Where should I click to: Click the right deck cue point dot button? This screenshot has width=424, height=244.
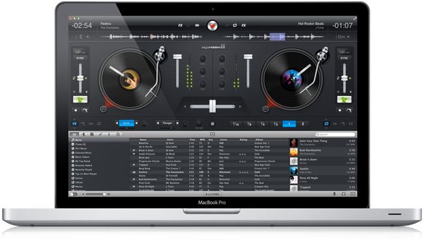pos(340,110)
